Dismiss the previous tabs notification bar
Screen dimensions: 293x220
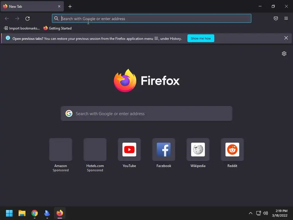pyautogui.click(x=286, y=38)
